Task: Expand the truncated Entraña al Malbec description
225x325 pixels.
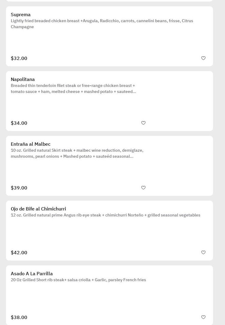Action: click(x=77, y=154)
